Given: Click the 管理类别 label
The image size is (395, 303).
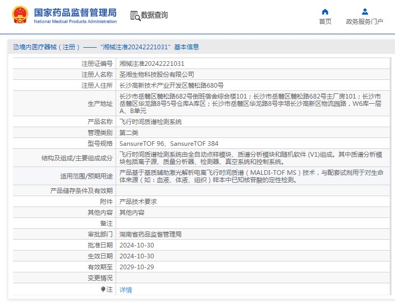Looking at the screenshot, I should pos(100,133).
